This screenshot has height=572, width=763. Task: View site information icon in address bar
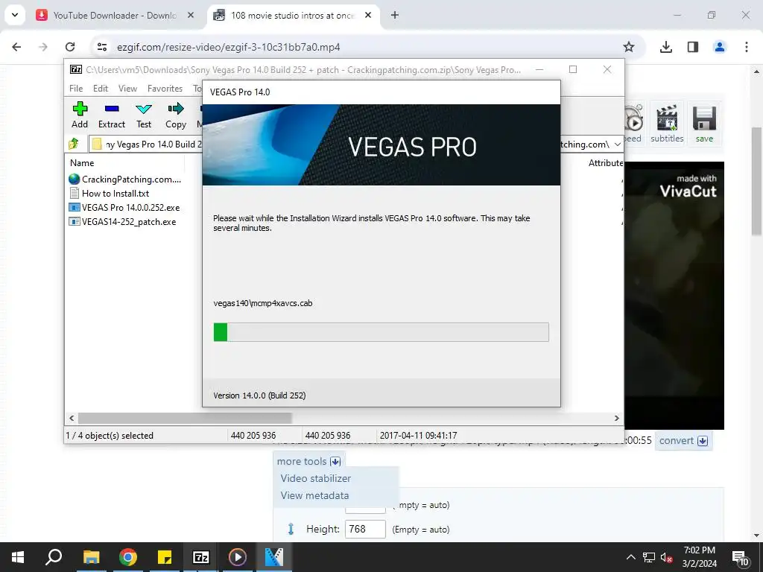tap(101, 47)
